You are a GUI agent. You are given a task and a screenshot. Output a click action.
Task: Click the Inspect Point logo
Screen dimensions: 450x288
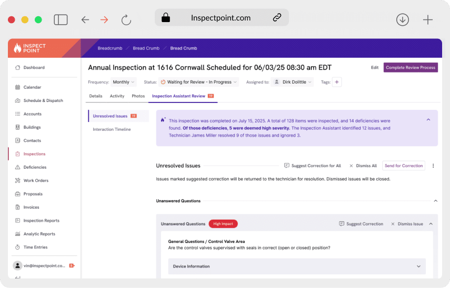pos(30,48)
